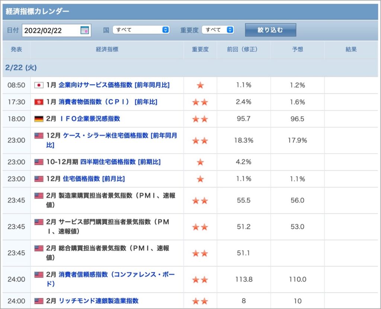
Task: Click the forecast value 1.6%
Action: pyautogui.click(x=297, y=102)
